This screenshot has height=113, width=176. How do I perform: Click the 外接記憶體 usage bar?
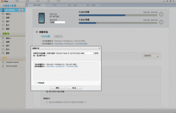click(118, 23)
